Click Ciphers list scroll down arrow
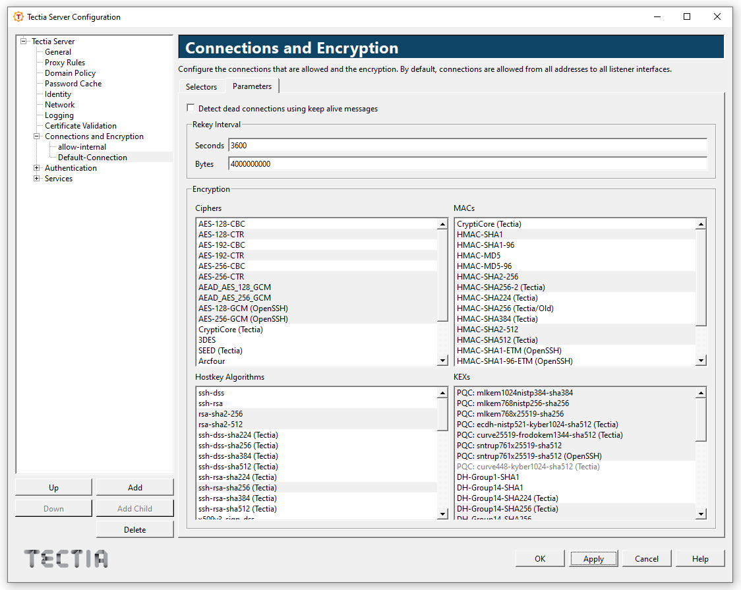Viewport: 741px width, 590px height. point(443,361)
